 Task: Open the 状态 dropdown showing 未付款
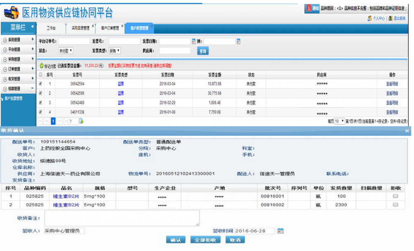pos(65,51)
